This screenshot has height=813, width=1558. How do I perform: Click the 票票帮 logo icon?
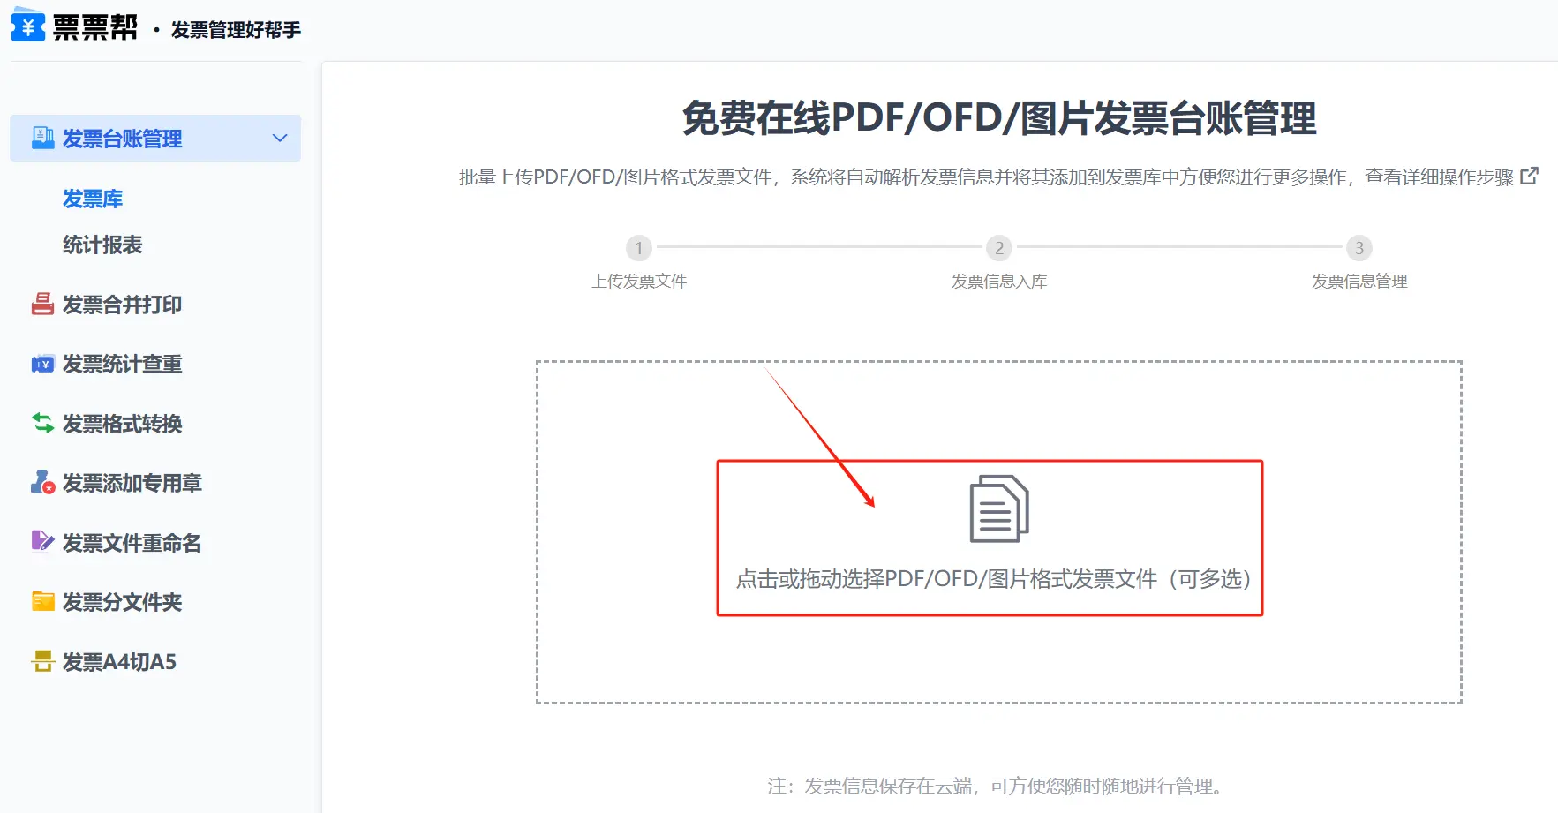coord(27,25)
